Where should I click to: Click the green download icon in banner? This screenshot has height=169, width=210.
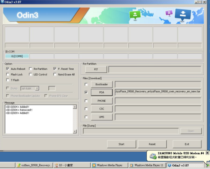click(135, 15)
